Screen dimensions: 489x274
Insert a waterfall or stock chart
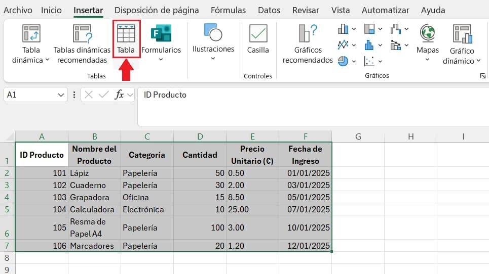click(395, 29)
